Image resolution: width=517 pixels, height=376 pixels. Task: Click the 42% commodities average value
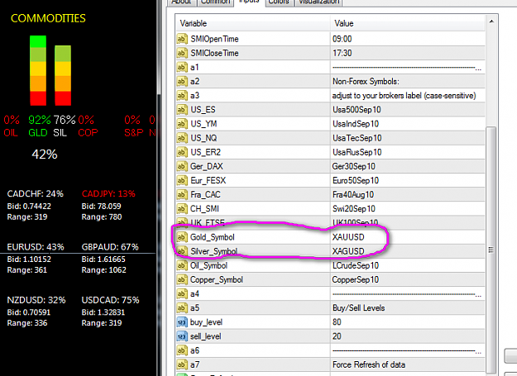point(45,154)
